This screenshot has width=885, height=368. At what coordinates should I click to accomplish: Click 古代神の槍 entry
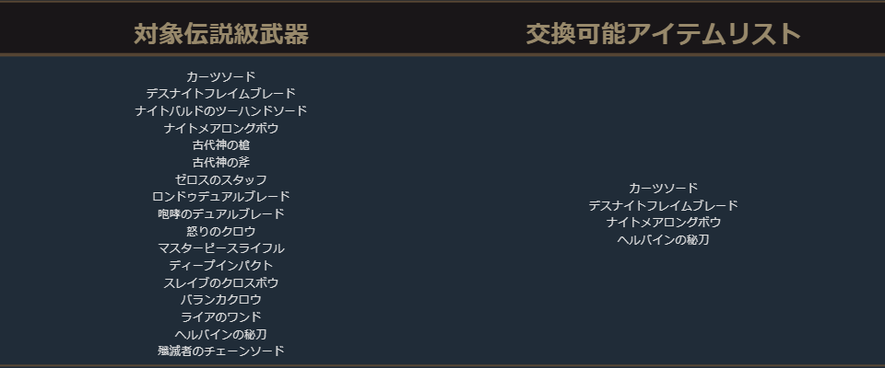pyautogui.click(x=221, y=144)
